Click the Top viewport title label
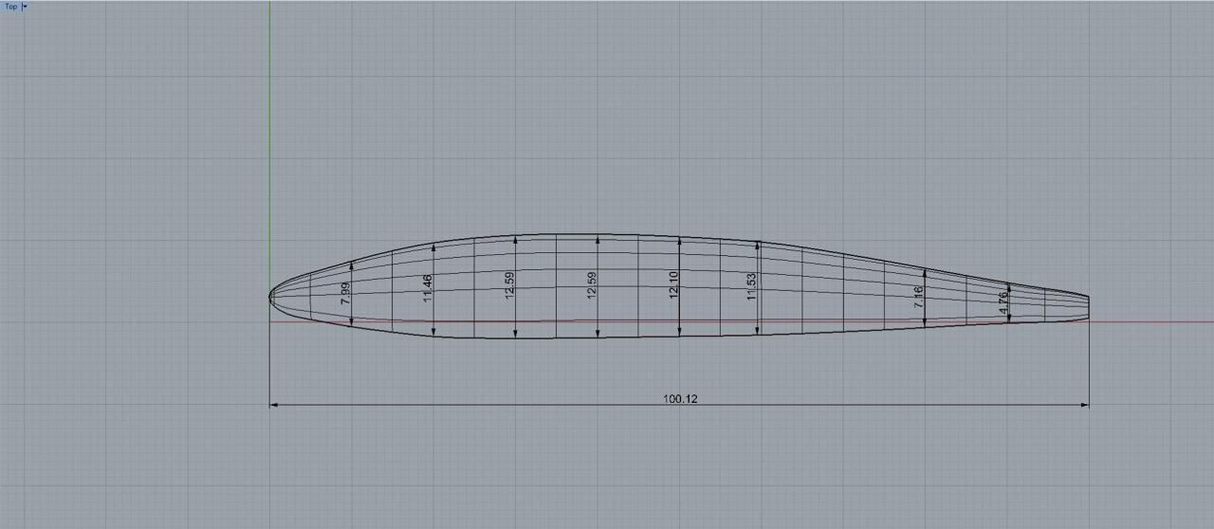The width and height of the screenshot is (1214, 529). 10,7
